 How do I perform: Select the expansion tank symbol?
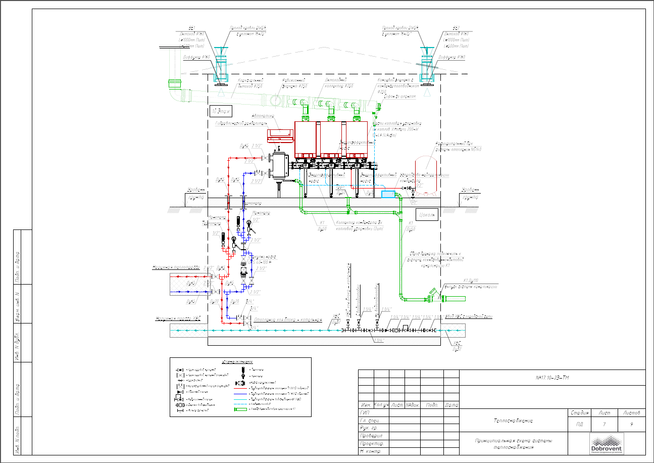pos(426,176)
